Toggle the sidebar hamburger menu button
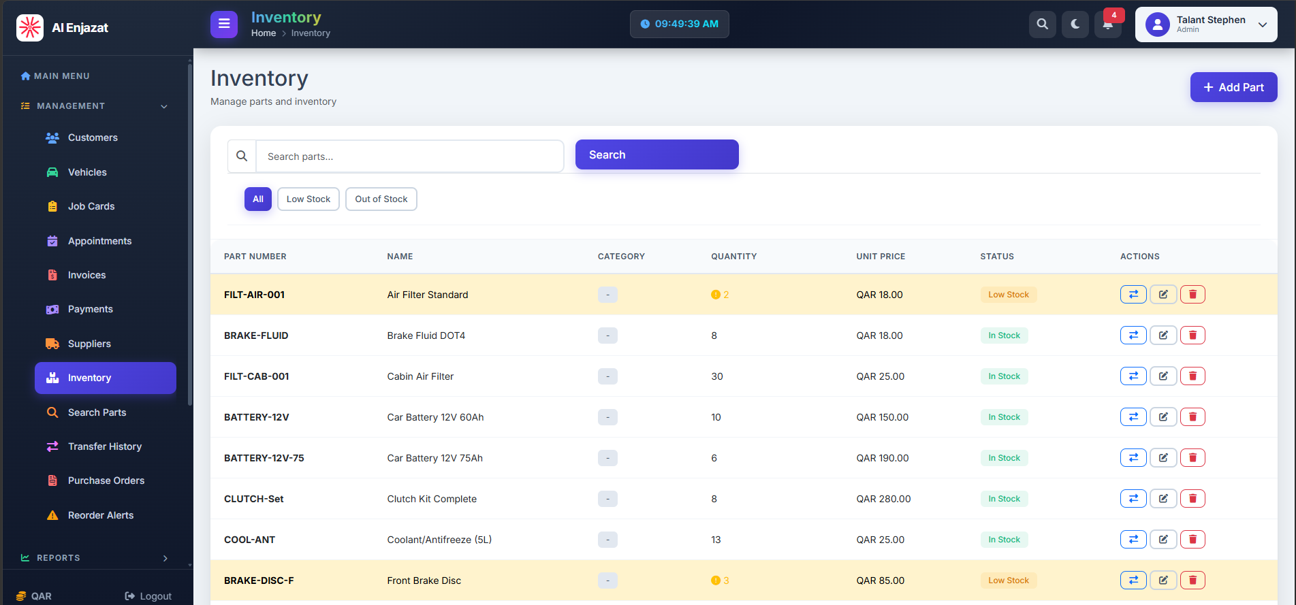 tap(224, 24)
